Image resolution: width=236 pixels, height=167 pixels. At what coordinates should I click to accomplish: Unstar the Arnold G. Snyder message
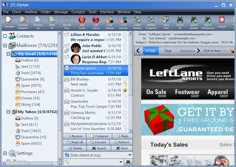click(125, 90)
